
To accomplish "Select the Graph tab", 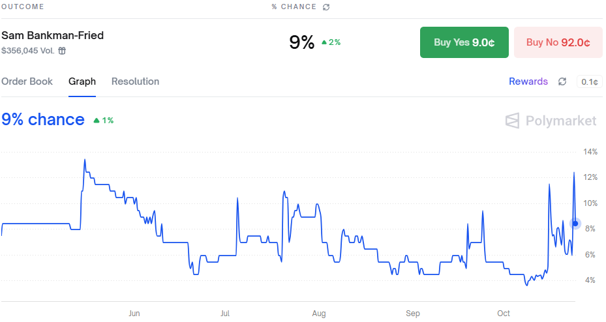I will [x=82, y=81].
